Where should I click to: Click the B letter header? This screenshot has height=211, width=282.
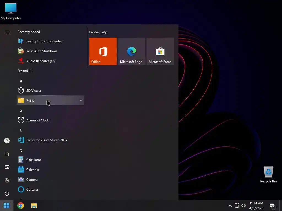click(21, 131)
